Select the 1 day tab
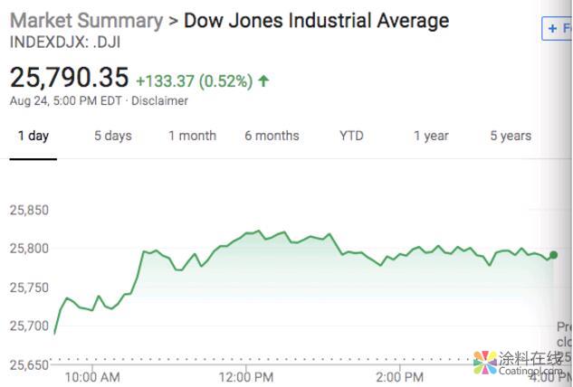The width and height of the screenshot is (573, 387). pos(33,136)
